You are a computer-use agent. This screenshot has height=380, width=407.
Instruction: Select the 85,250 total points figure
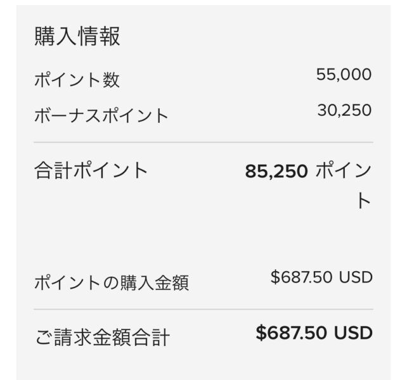click(276, 172)
